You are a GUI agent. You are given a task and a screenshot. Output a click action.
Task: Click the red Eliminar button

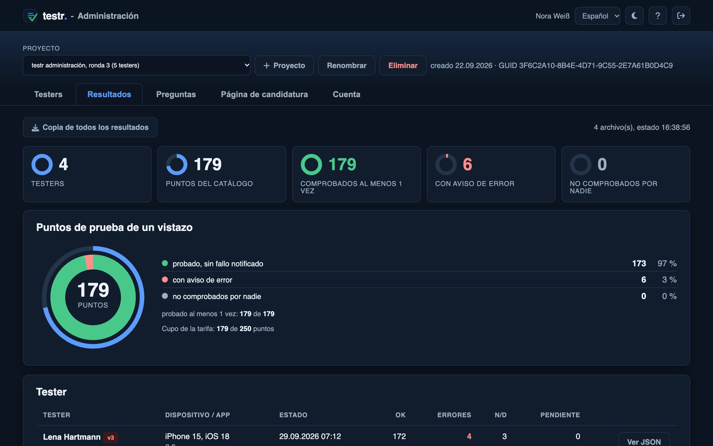pyautogui.click(x=403, y=65)
